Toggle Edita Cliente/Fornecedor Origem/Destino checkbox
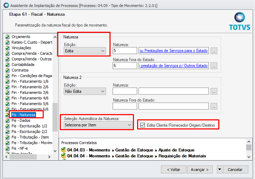 pyautogui.click(x=142, y=125)
